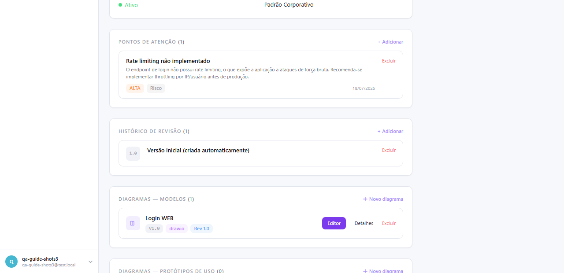Add a new Histórico de Revisão entry

click(390, 131)
